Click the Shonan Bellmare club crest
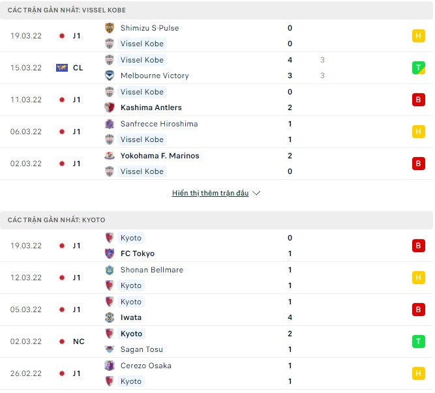Viewport: 435px width, 393px height. click(x=110, y=270)
